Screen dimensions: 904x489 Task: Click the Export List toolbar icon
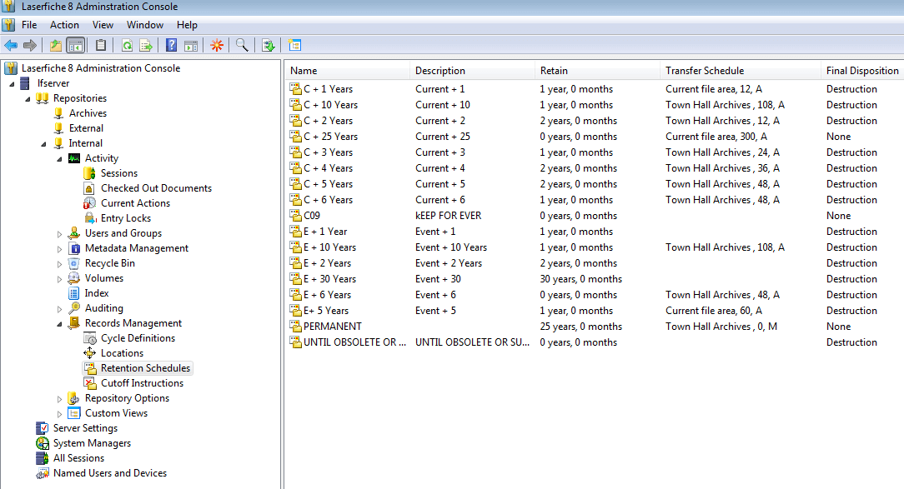pyautogui.click(x=146, y=45)
